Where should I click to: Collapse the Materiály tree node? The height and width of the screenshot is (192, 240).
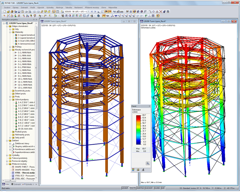pyautogui.click(x=10, y=32)
